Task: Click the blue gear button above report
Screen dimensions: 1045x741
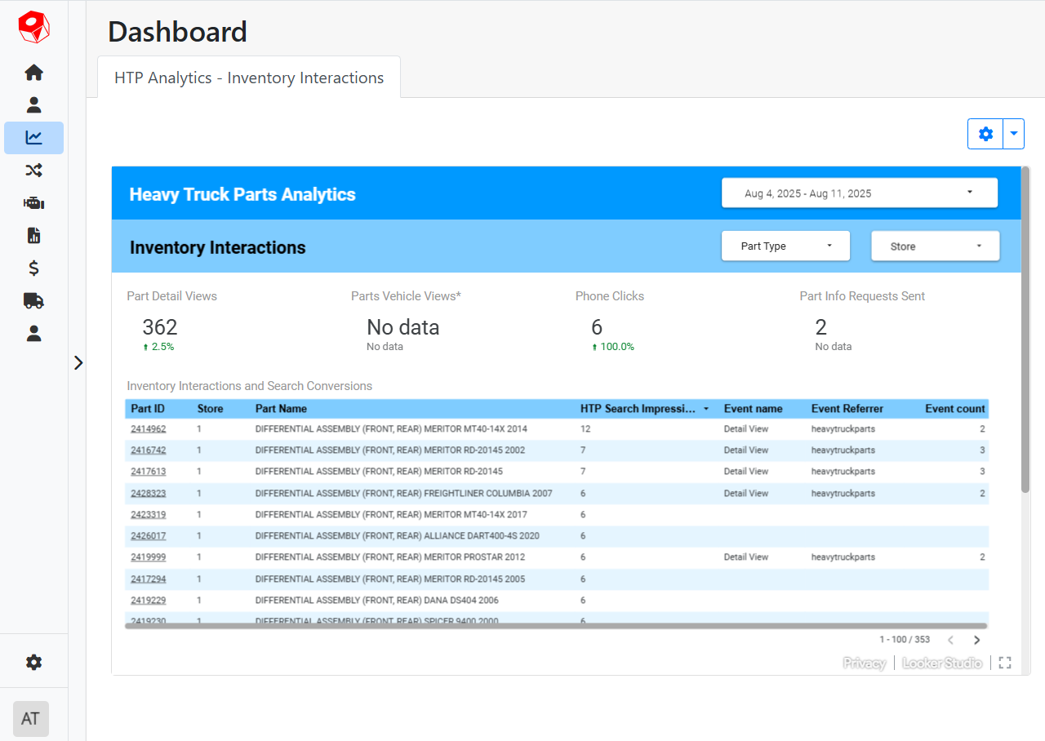Action: tap(985, 134)
